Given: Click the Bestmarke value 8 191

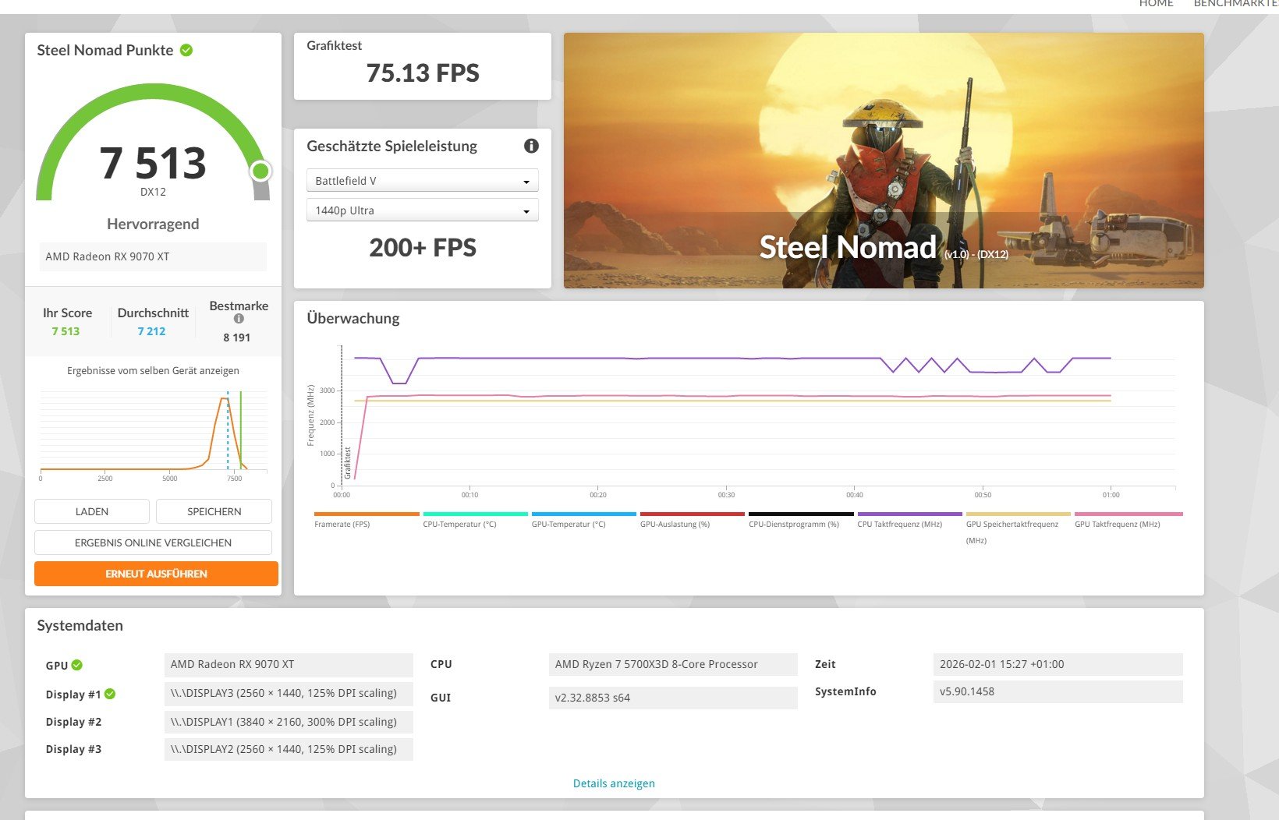Looking at the screenshot, I should tap(237, 338).
